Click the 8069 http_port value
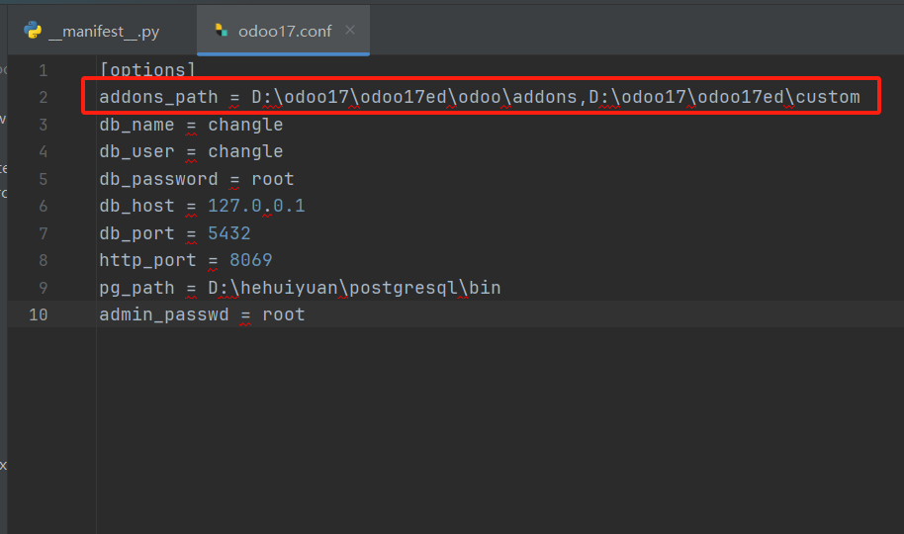 [x=251, y=260]
